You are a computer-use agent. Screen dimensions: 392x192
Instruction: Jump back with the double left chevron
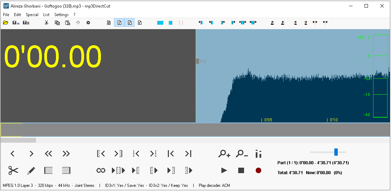click(x=48, y=154)
